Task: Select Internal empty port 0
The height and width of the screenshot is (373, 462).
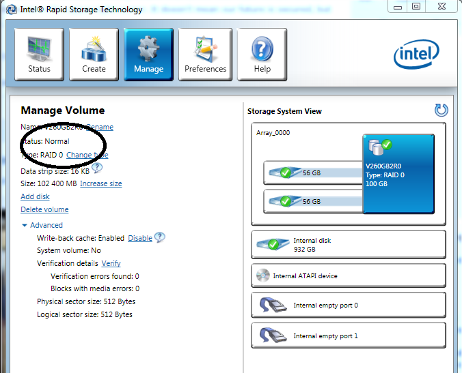Action: click(x=349, y=305)
